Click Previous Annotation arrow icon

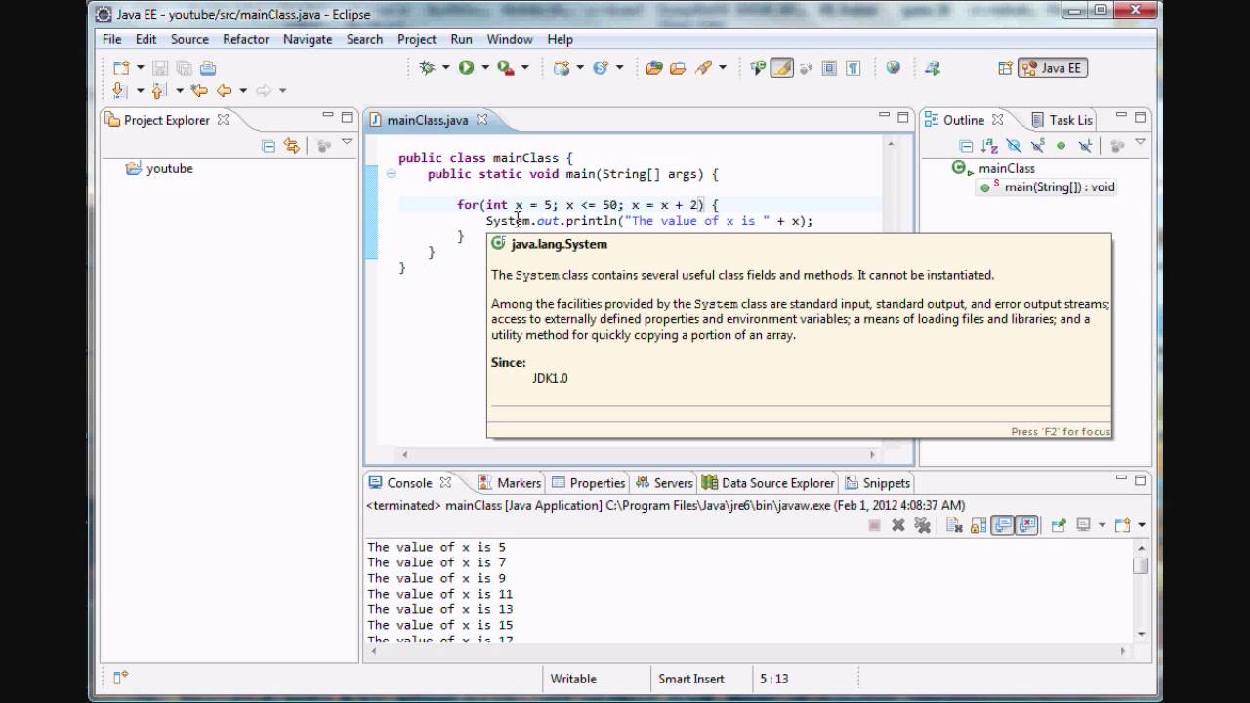pyautogui.click(x=158, y=90)
